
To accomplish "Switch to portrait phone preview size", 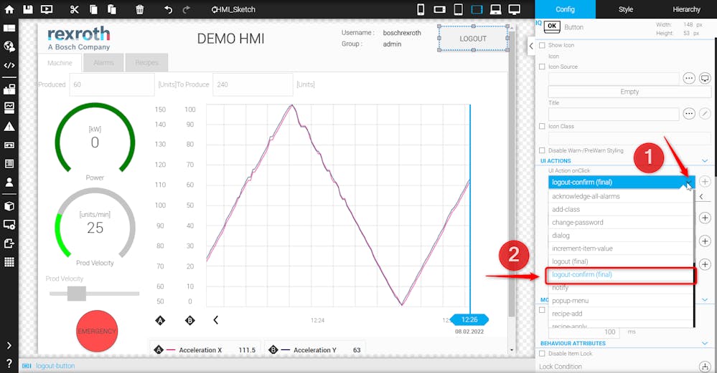I will tap(421, 9).
